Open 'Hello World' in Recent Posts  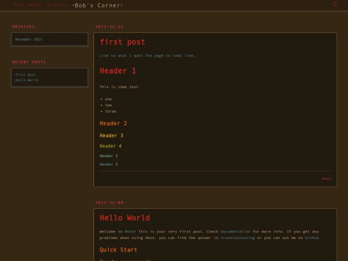click(x=26, y=80)
